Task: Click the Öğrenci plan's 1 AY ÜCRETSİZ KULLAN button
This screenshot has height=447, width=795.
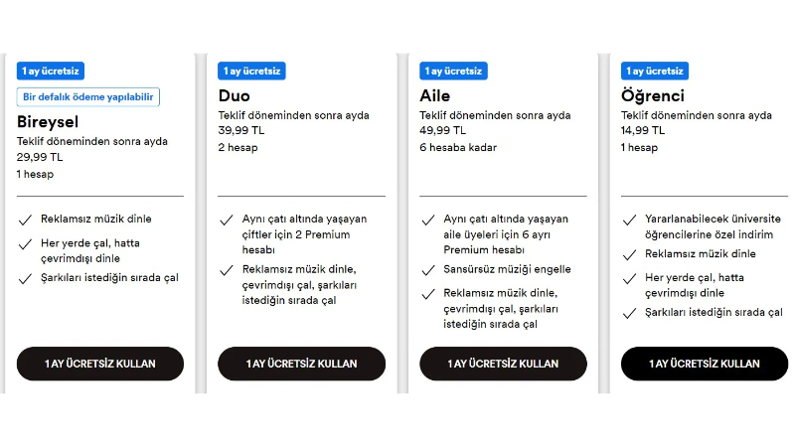Action: pos(705,364)
